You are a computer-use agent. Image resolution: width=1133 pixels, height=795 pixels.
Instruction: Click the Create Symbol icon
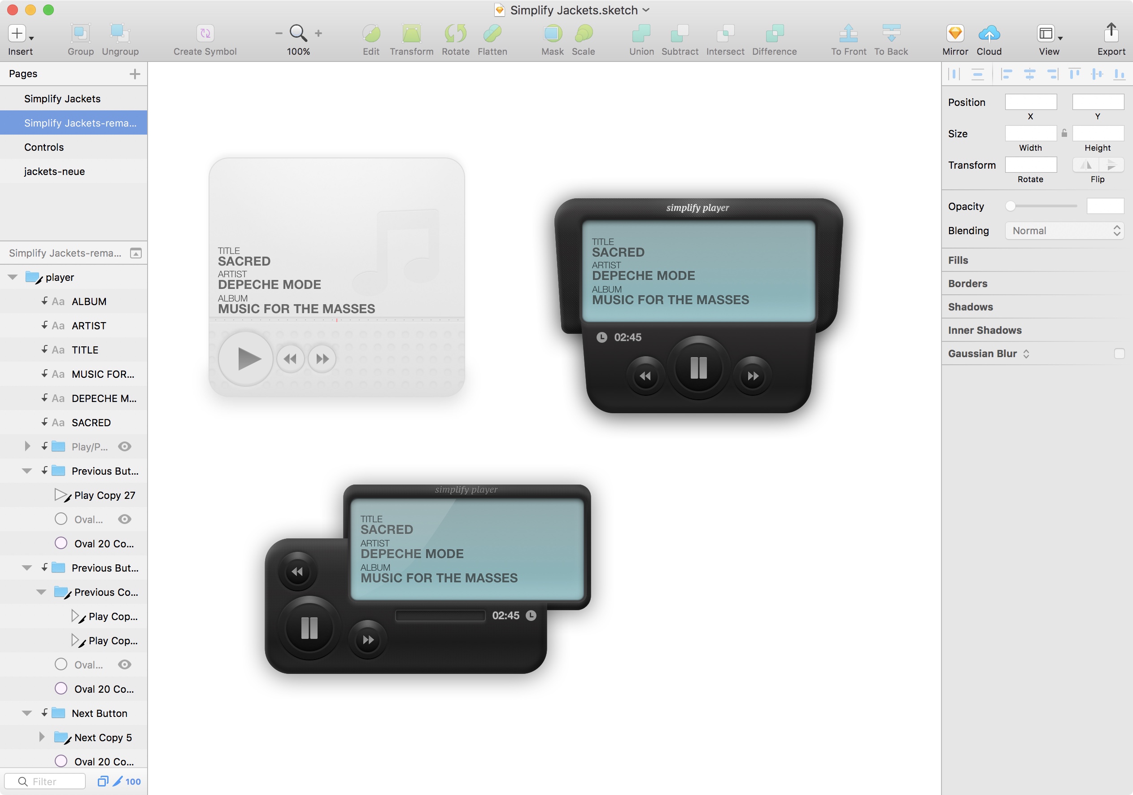coord(205,34)
